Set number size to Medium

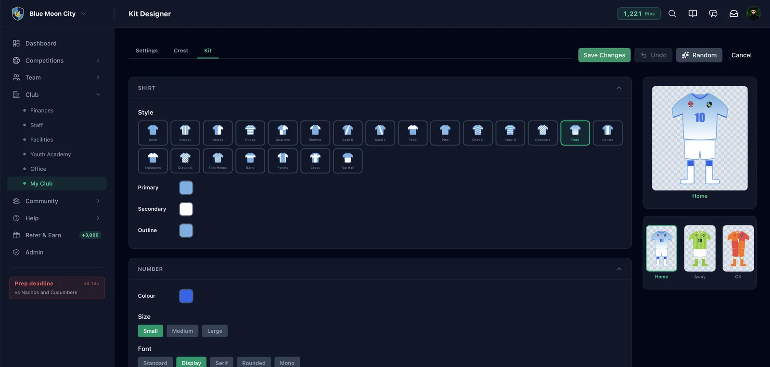182,331
